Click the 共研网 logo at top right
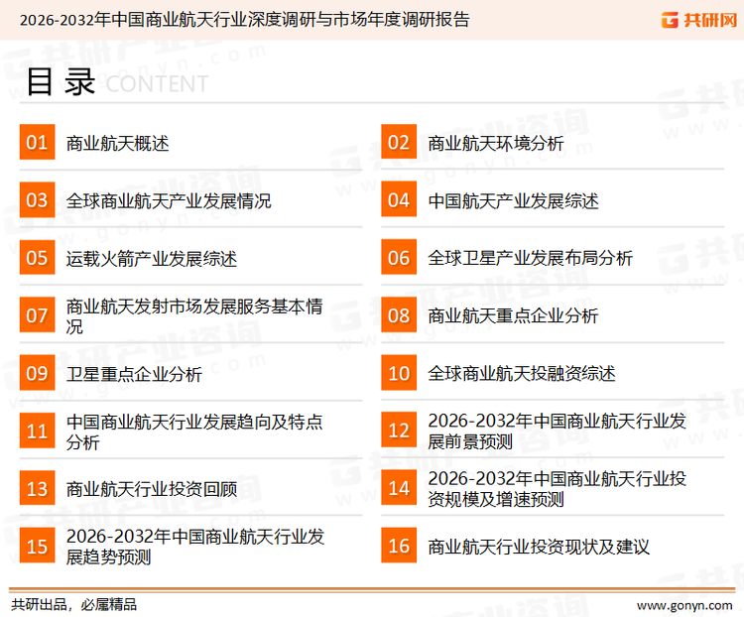Image resolution: width=744 pixels, height=617 pixels. [699, 20]
